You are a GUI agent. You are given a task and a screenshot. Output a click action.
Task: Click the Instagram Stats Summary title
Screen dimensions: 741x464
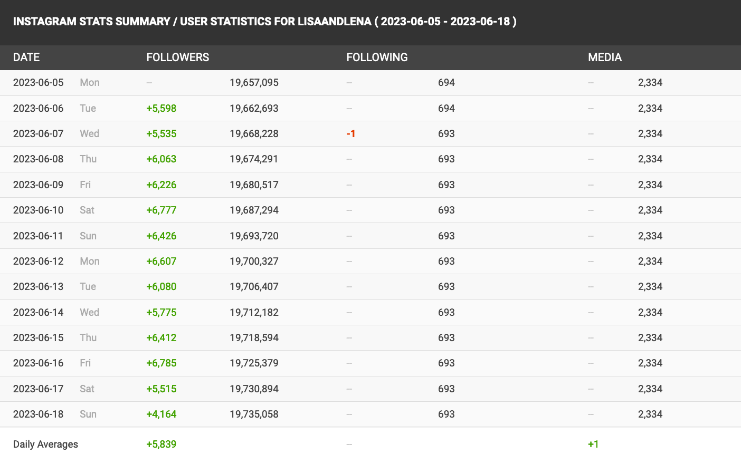coord(264,22)
